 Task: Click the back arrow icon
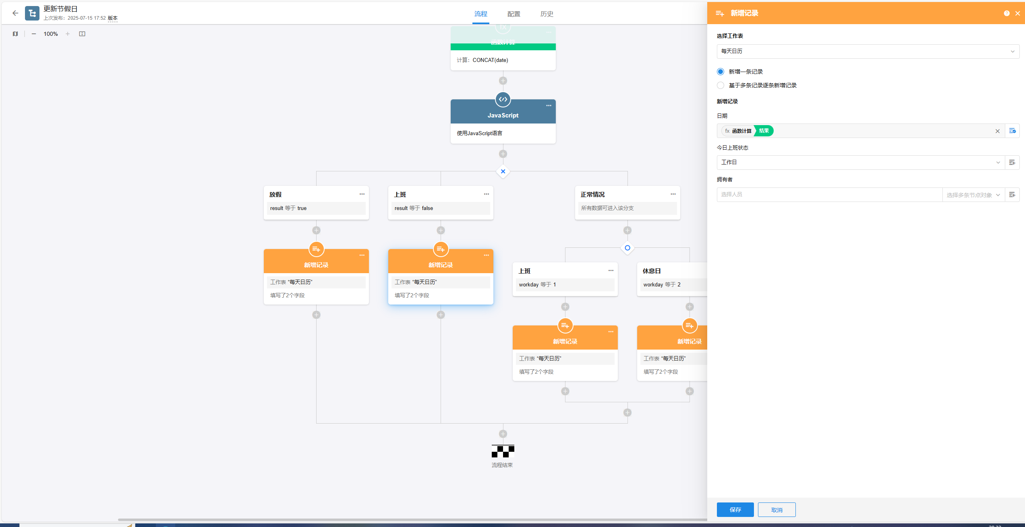coord(15,13)
